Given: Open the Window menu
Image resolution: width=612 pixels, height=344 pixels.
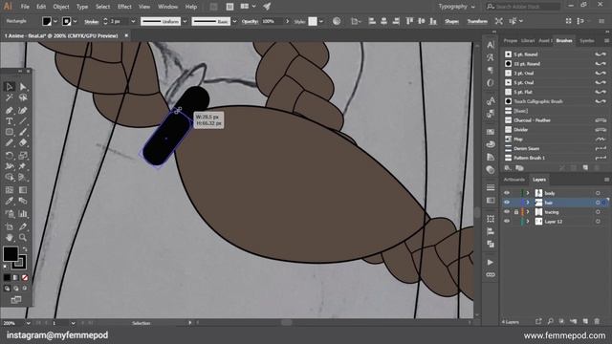Looking at the screenshot, I should [x=168, y=7].
